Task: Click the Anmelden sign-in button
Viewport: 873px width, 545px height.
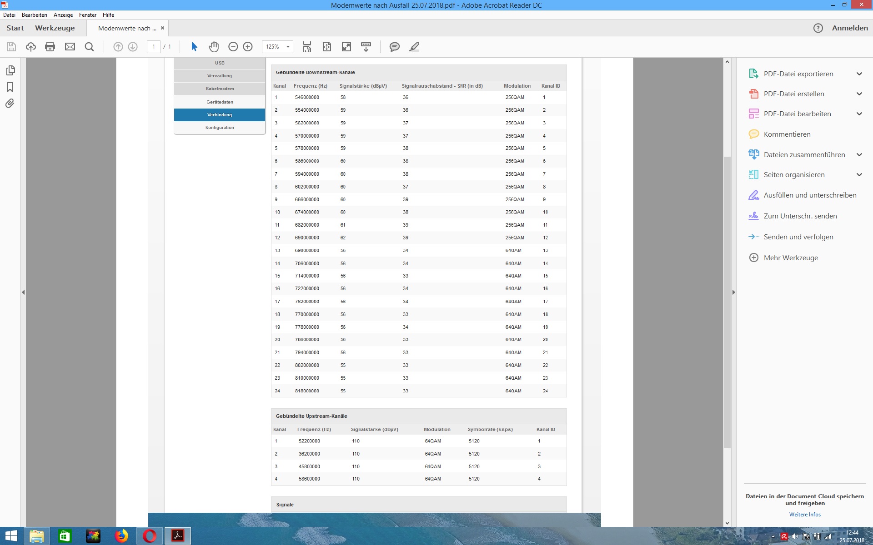Action: click(849, 28)
